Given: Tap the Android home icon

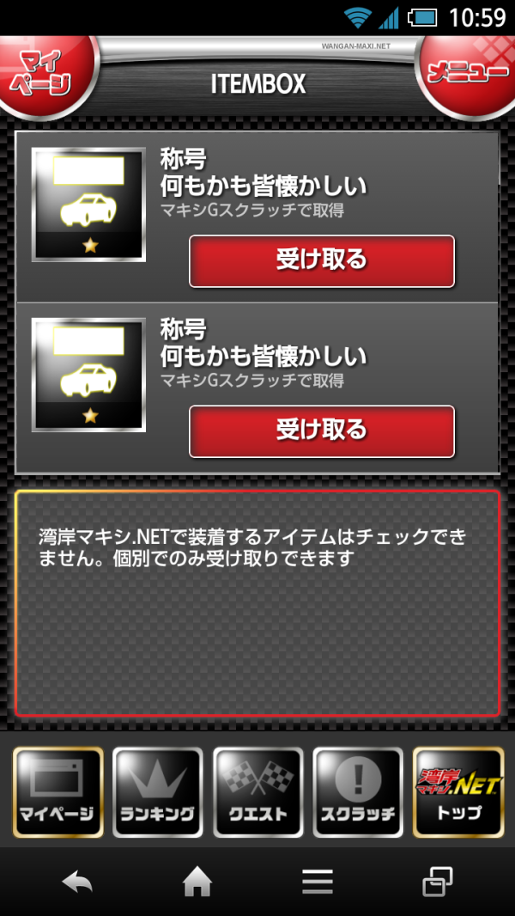Looking at the screenshot, I should pos(197,882).
